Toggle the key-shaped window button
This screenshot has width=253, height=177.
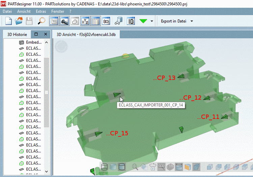106,21
